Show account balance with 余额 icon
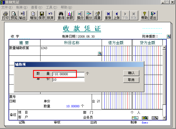Viewport: 176px width, 129px height. point(70,15)
